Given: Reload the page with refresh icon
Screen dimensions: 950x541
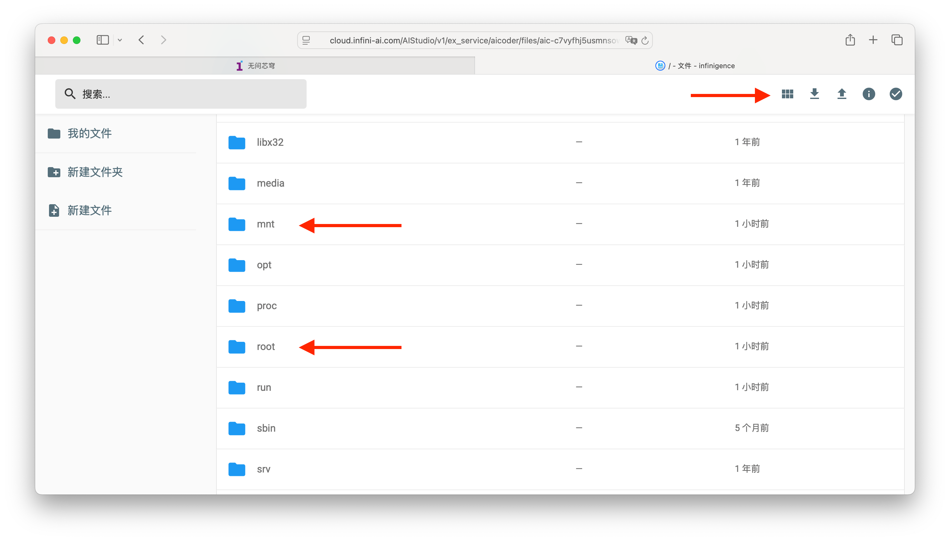Looking at the screenshot, I should tap(645, 41).
